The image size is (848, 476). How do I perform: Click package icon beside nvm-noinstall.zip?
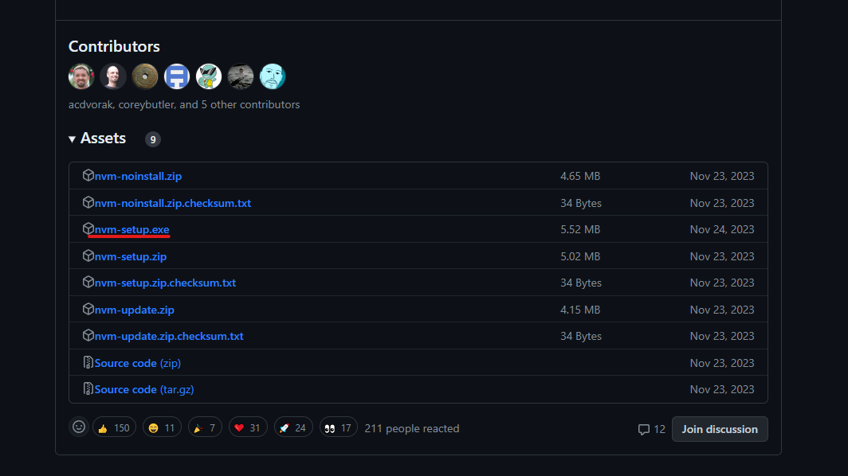(88, 175)
